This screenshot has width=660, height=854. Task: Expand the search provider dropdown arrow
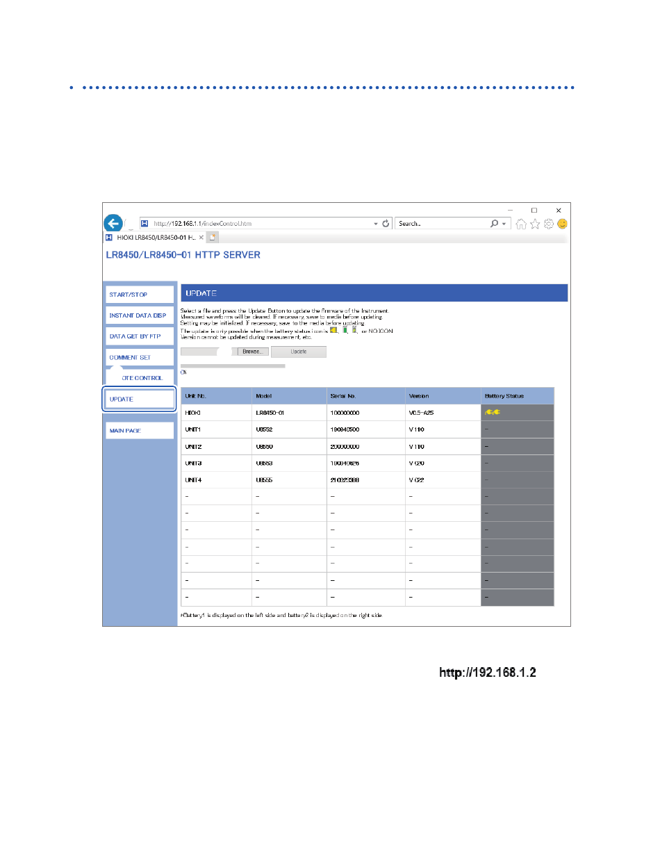tap(504, 224)
